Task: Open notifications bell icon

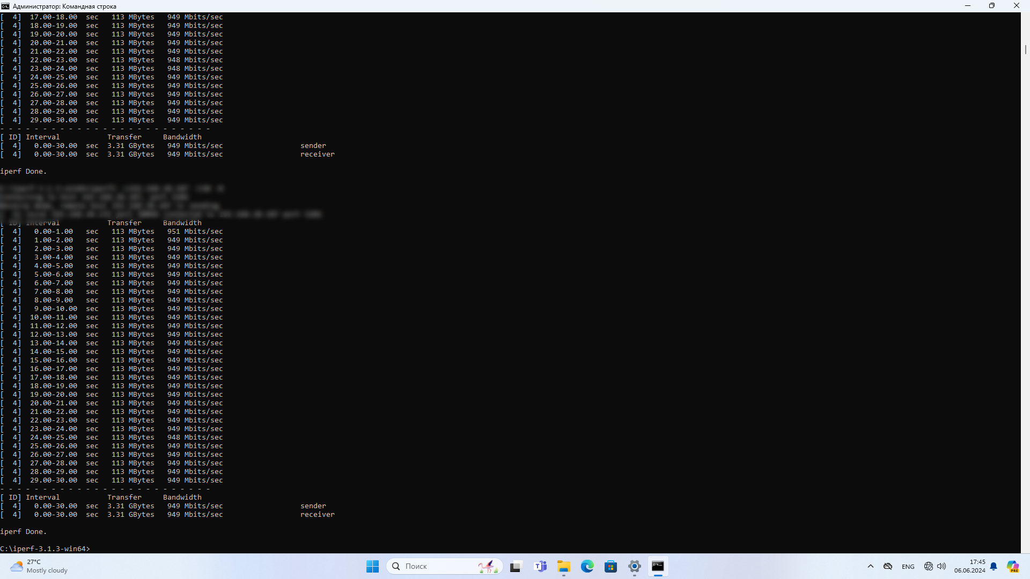Action: [994, 566]
